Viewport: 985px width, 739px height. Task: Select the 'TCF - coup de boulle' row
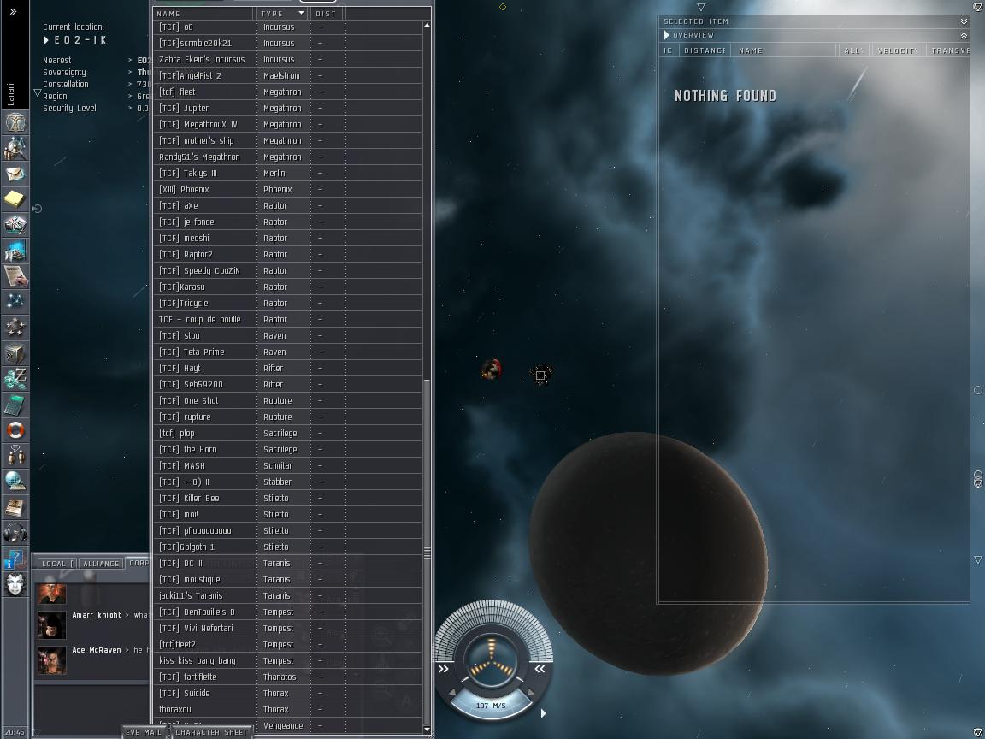point(287,319)
